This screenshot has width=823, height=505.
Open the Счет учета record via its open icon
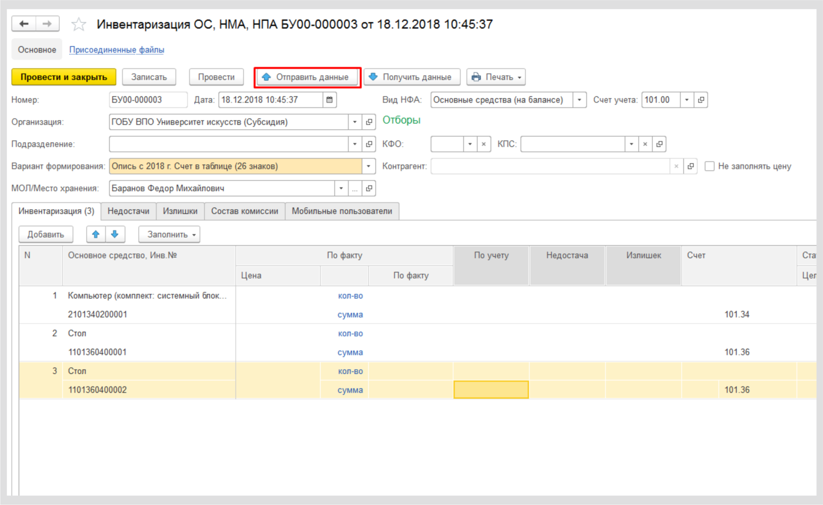(x=701, y=100)
